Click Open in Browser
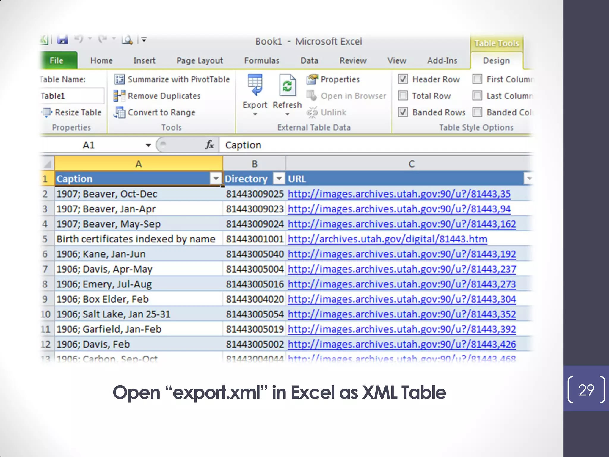 (346, 96)
